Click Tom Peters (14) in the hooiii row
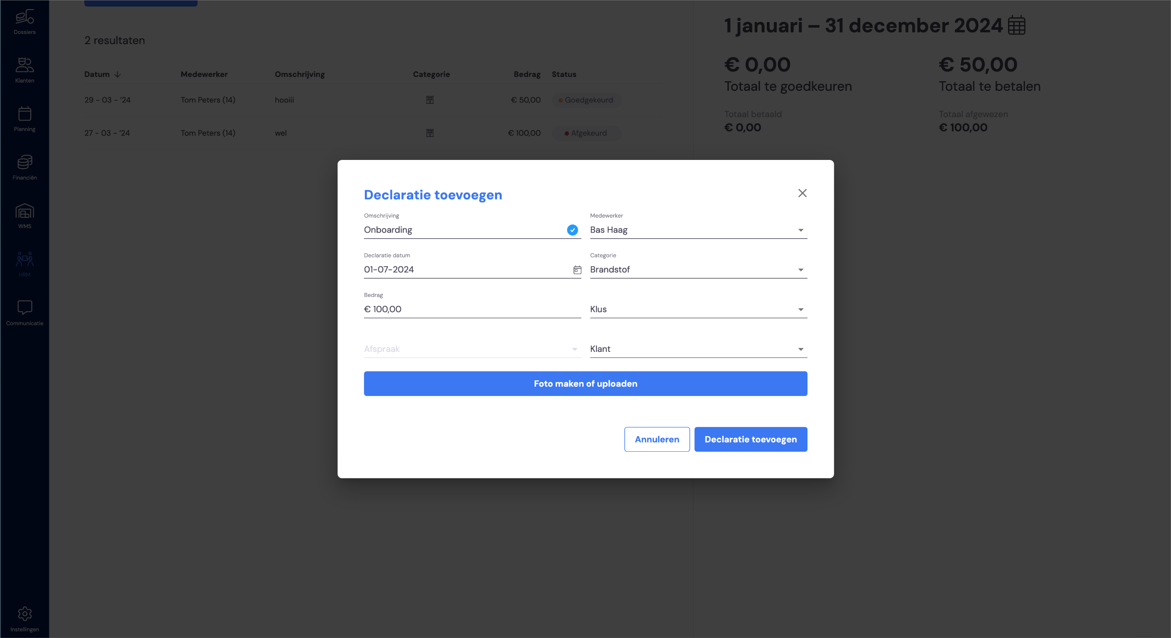Viewport: 1171px width, 638px height. pos(208,100)
